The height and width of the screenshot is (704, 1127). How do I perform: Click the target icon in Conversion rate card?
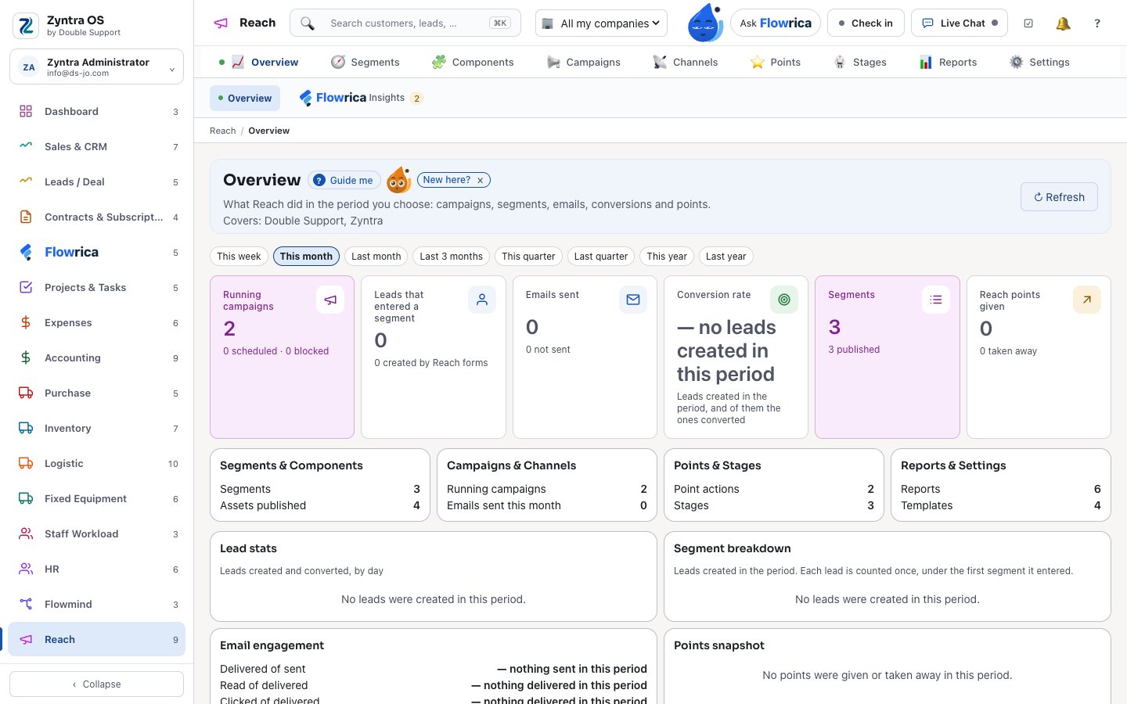click(784, 300)
